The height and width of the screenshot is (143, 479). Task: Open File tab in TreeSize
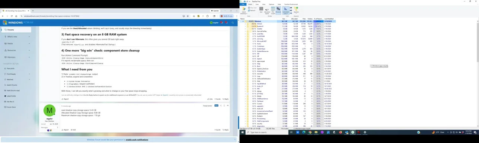coord(243,4)
